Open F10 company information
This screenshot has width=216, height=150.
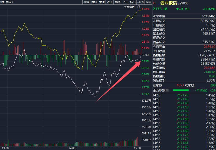[x=125, y=2]
